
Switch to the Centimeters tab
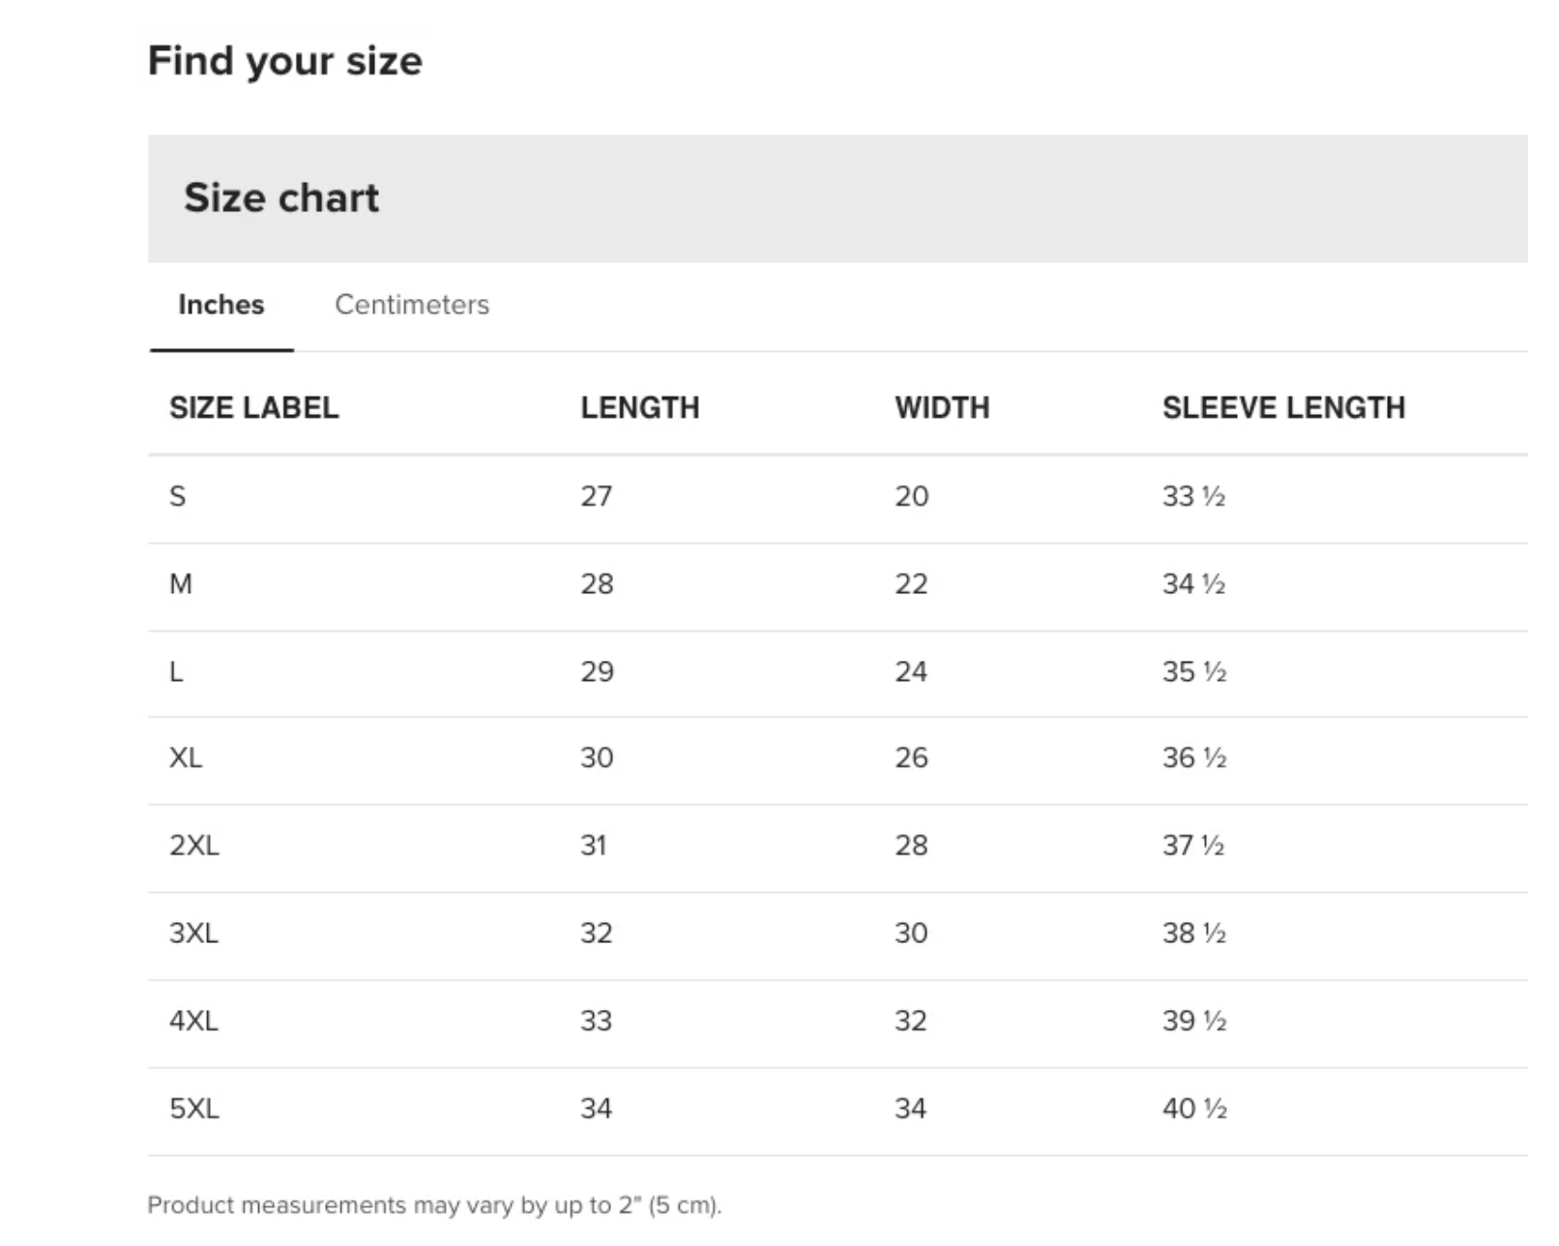[412, 305]
